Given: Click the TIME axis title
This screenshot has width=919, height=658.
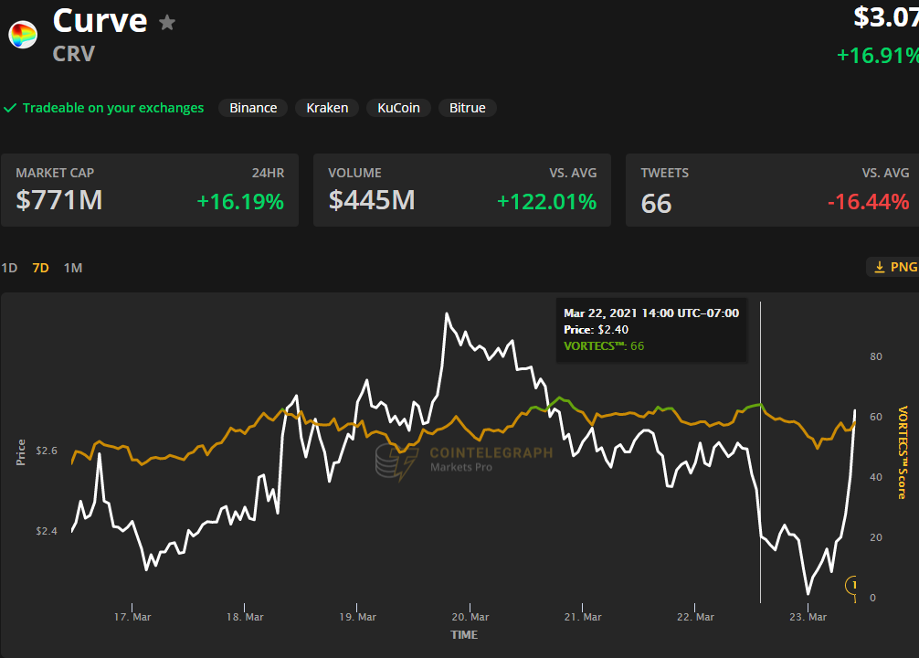Looking at the screenshot, I should pyautogui.click(x=464, y=635).
